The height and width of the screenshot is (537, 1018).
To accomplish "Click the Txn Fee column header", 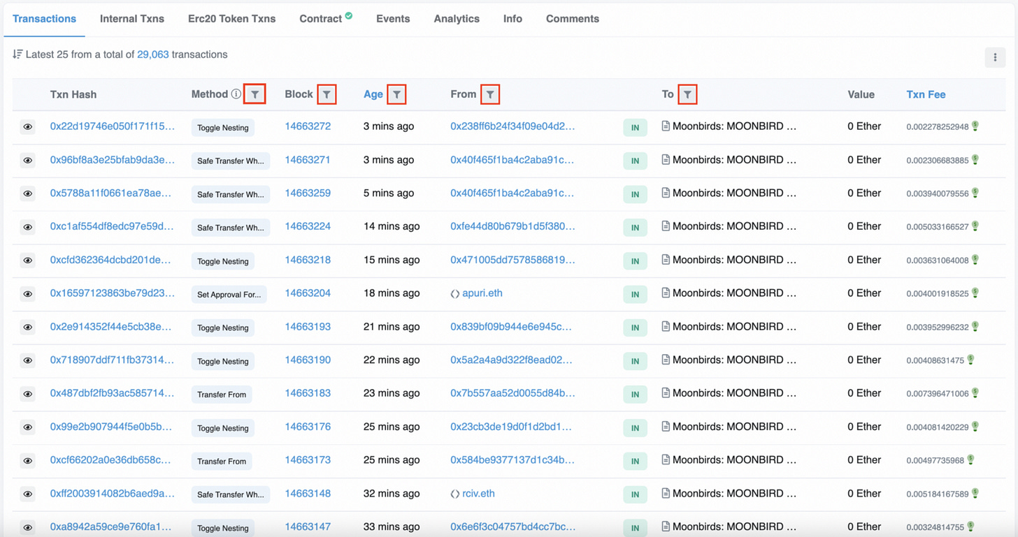I will pos(926,94).
